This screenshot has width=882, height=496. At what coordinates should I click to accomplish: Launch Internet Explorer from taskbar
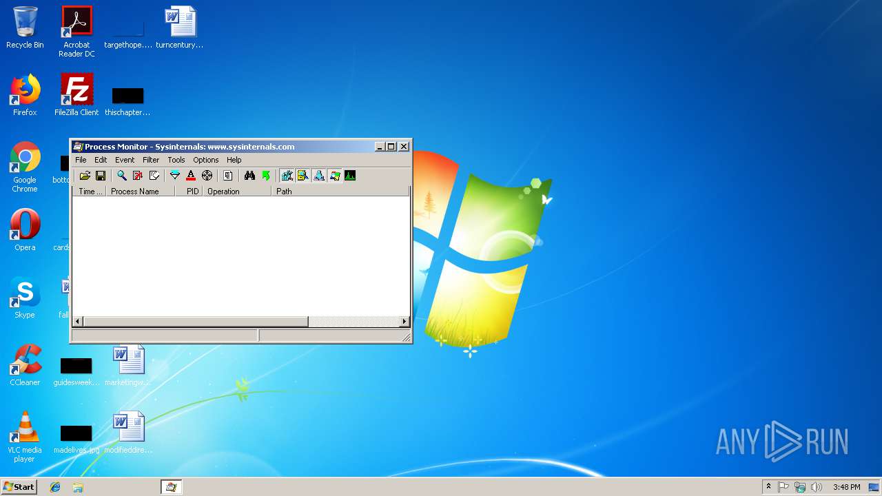pos(55,487)
